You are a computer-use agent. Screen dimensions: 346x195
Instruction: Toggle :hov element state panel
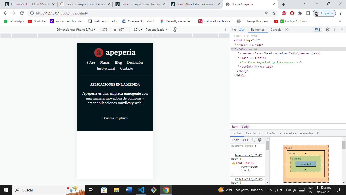[235, 140]
